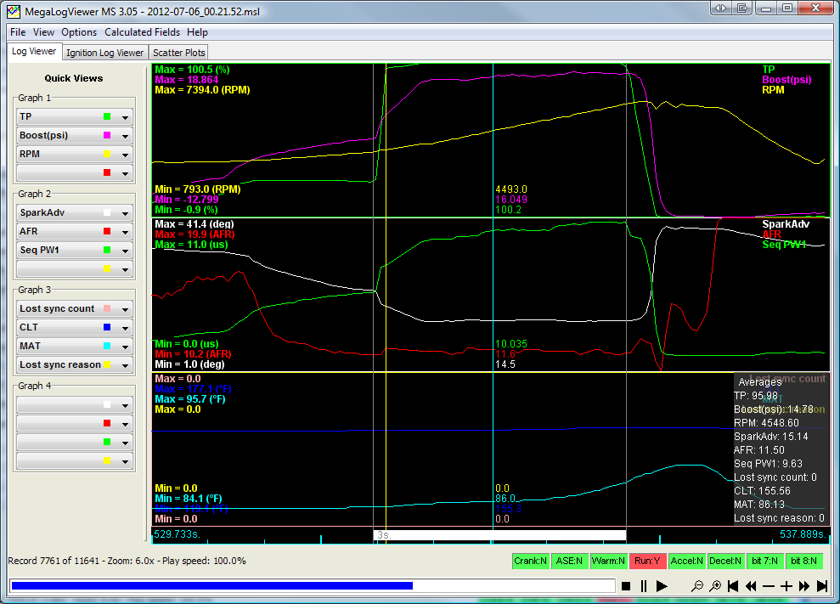840x604 pixels.
Task: Jump to the start of the log
Action: click(734, 586)
